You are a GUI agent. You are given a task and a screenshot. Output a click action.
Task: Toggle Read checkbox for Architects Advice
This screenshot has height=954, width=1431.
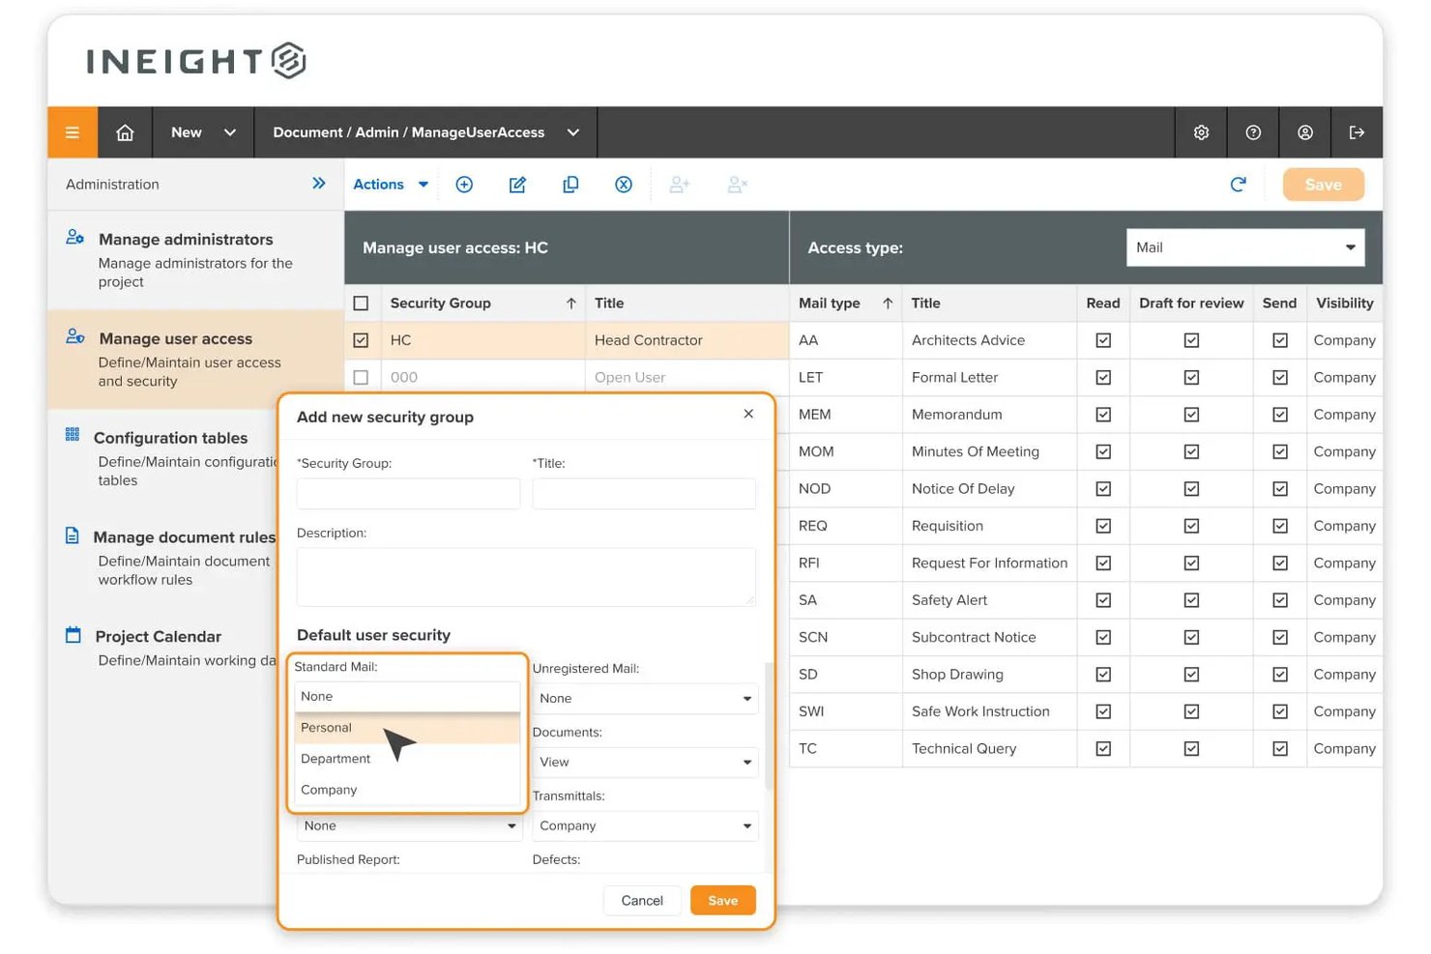tap(1103, 340)
